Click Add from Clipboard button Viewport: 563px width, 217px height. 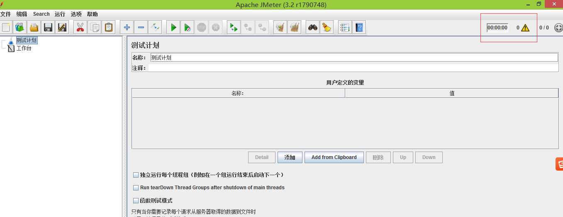coord(334,157)
